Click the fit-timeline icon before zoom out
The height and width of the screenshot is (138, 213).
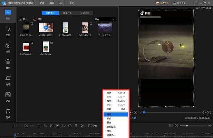click(171, 126)
